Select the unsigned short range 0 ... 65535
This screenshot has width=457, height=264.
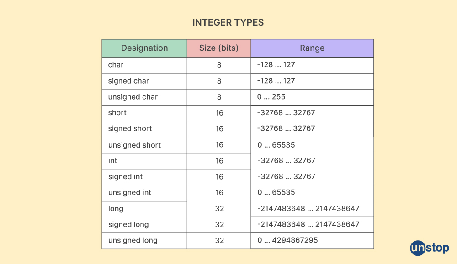276,145
